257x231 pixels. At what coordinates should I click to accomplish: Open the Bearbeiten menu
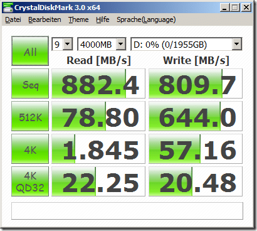(x=45, y=19)
